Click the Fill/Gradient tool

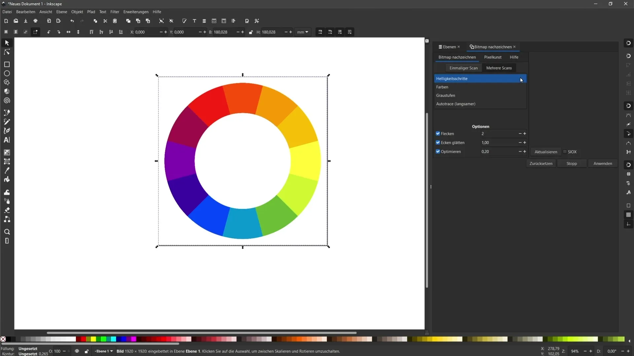pyautogui.click(x=7, y=152)
